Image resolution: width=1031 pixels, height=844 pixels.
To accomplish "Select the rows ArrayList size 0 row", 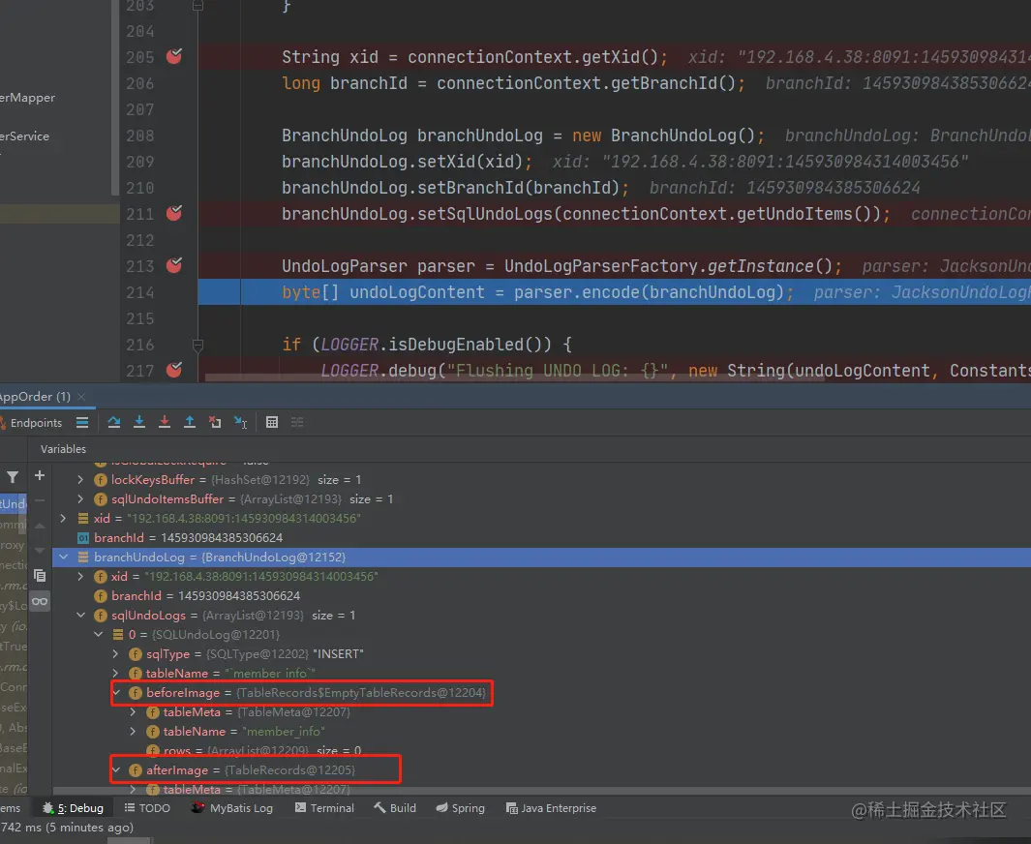I will point(541,750).
